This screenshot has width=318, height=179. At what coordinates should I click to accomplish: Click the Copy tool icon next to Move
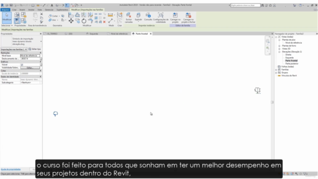pos(78,21)
